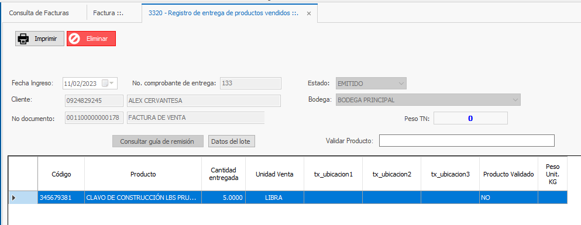Select the Producto Validado cell showing NO
Screen dimensions: 581x225
point(509,198)
